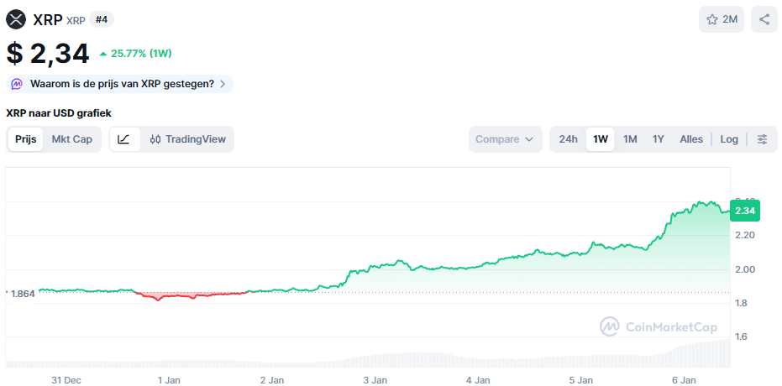Switch to line chart icon view
Screen dimensions: 782x386
click(x=123, y=139)
